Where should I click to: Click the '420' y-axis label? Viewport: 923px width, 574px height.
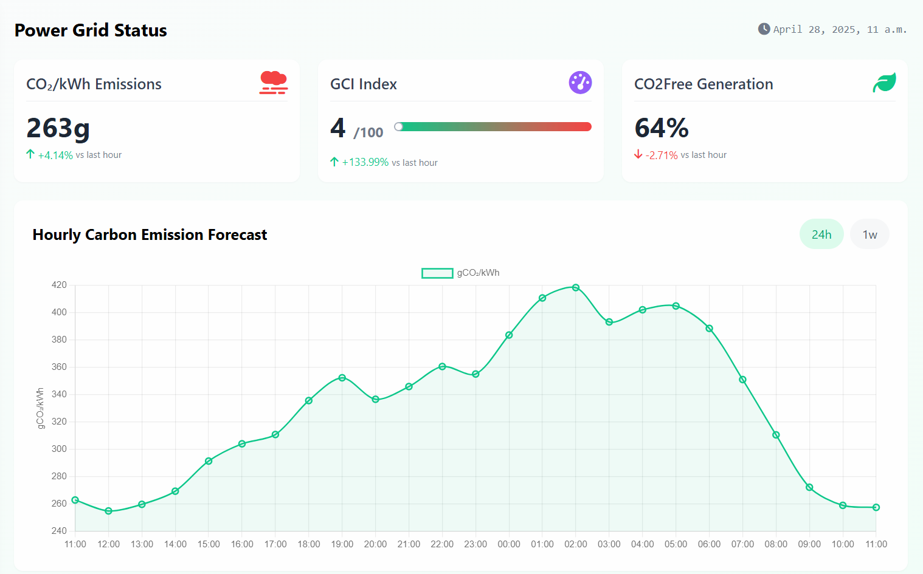point(59,285)
